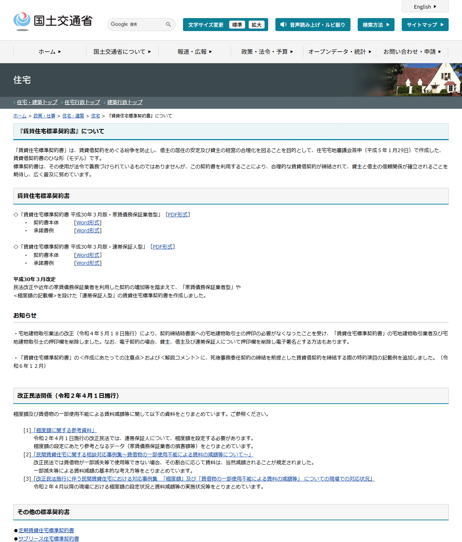Expand the 国土交通省について menu

pos(122,52)
